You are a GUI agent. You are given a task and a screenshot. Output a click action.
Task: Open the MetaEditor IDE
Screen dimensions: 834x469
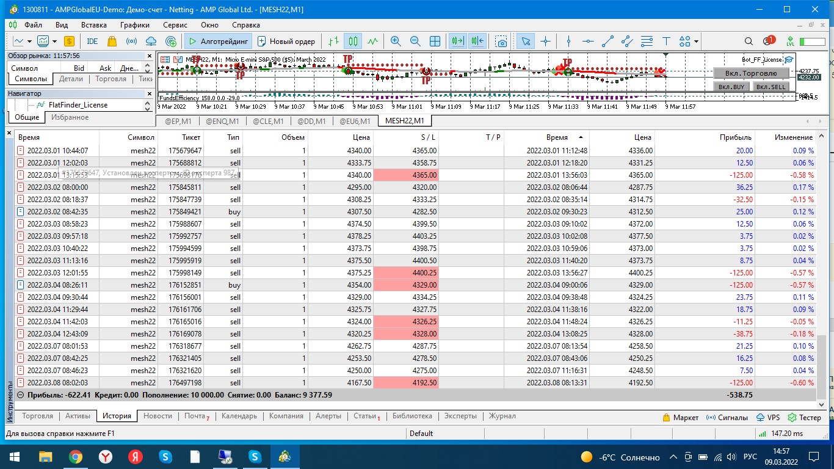pos(92,42)
